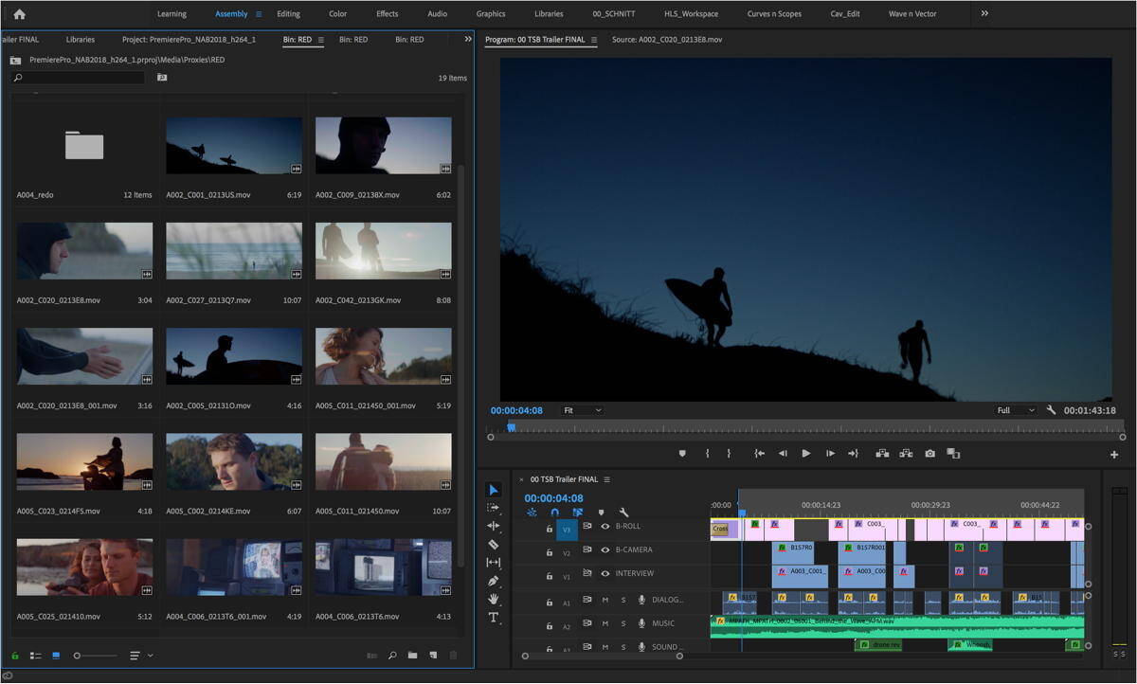Go to In point
Screen dimensions: 1137x684
(759, 454)
